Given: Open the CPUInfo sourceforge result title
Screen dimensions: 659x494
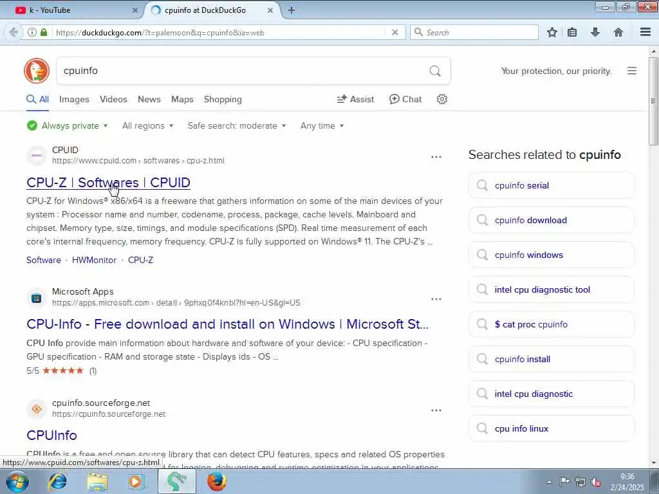Looking at the screenshot, I should 51,435.
